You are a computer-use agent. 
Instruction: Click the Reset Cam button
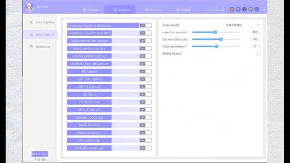(40, 154)
